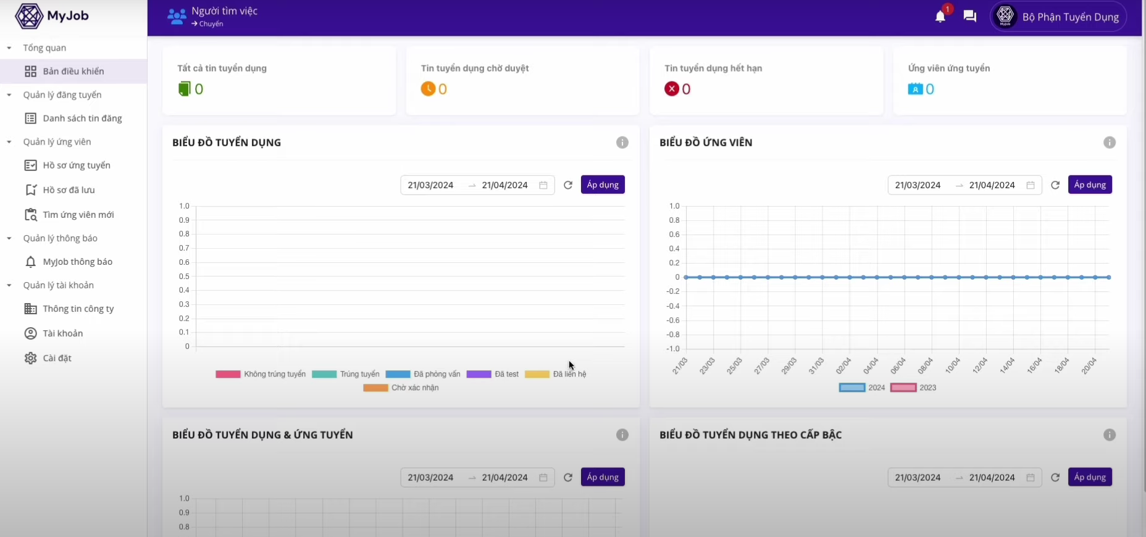Open Thông tin công ty page
1146x537 pixels.
[73, 309]
